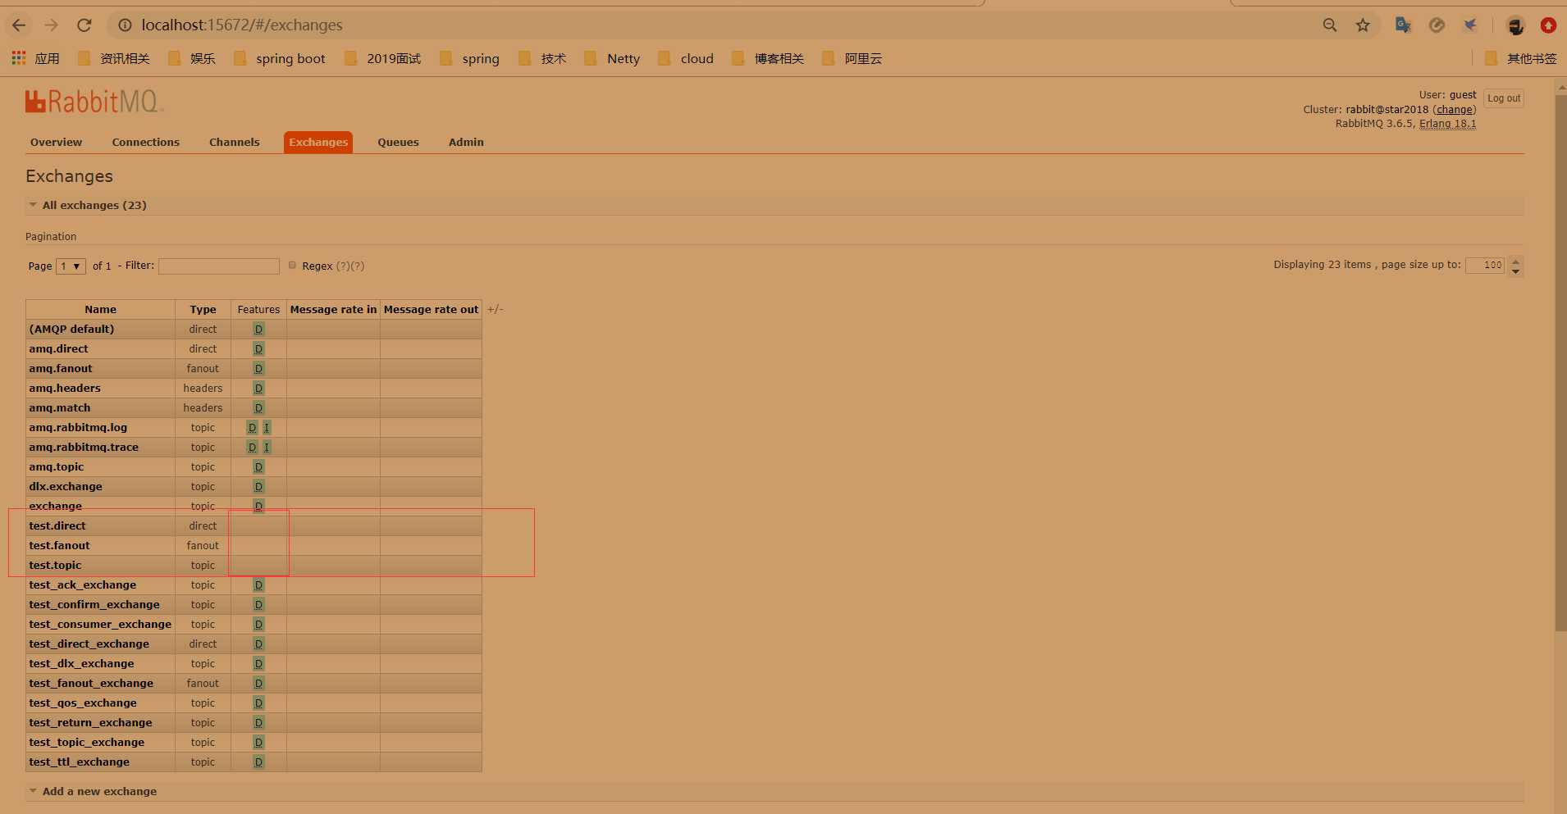This screenshot has height=814, width=1567.
Task: Switch to the Admin tab
Action: pos(466,142)
